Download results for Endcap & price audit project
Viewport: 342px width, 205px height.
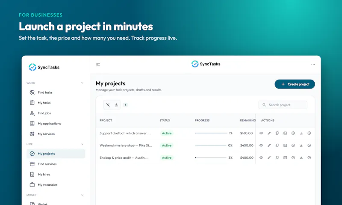(x=301, y=157)
